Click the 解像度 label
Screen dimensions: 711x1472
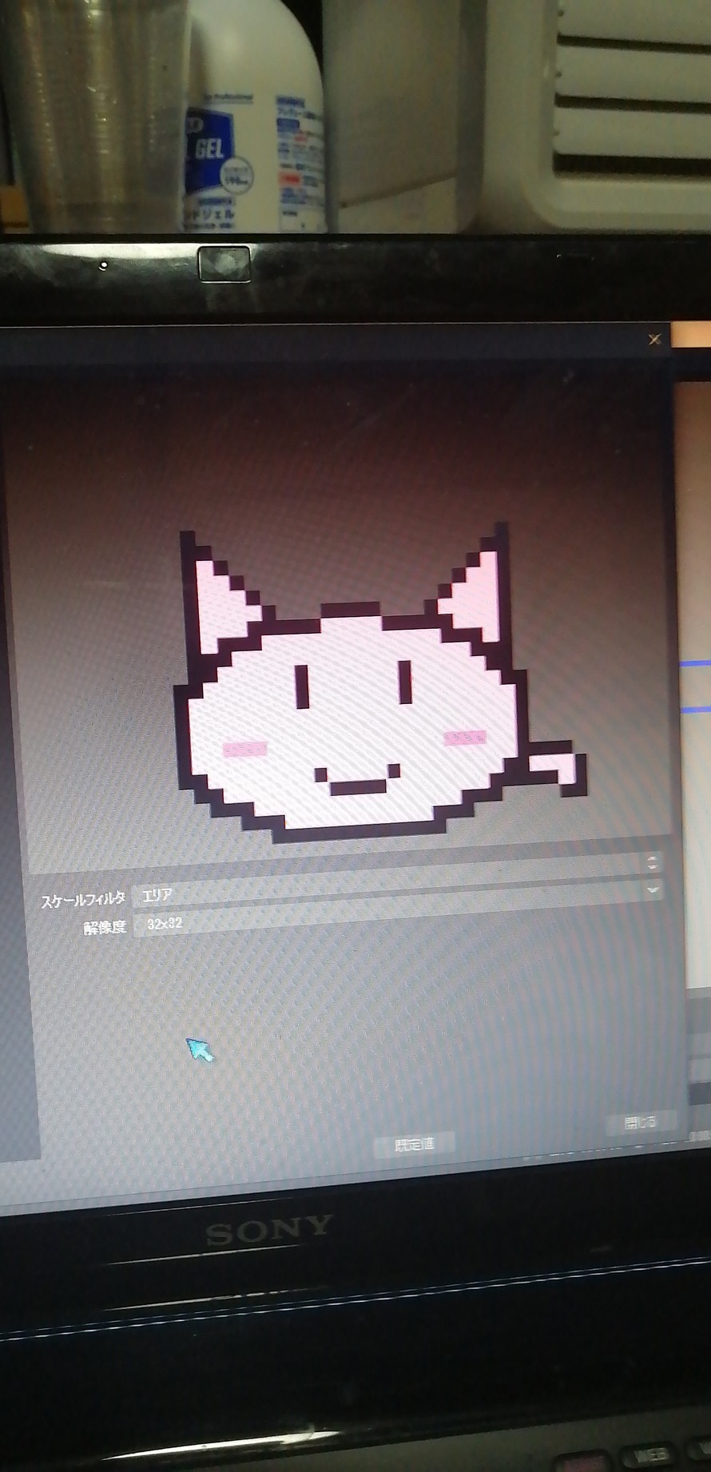105,927
